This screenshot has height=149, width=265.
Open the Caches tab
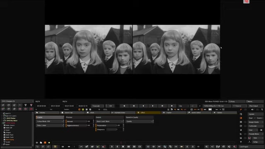click(224, 113)
